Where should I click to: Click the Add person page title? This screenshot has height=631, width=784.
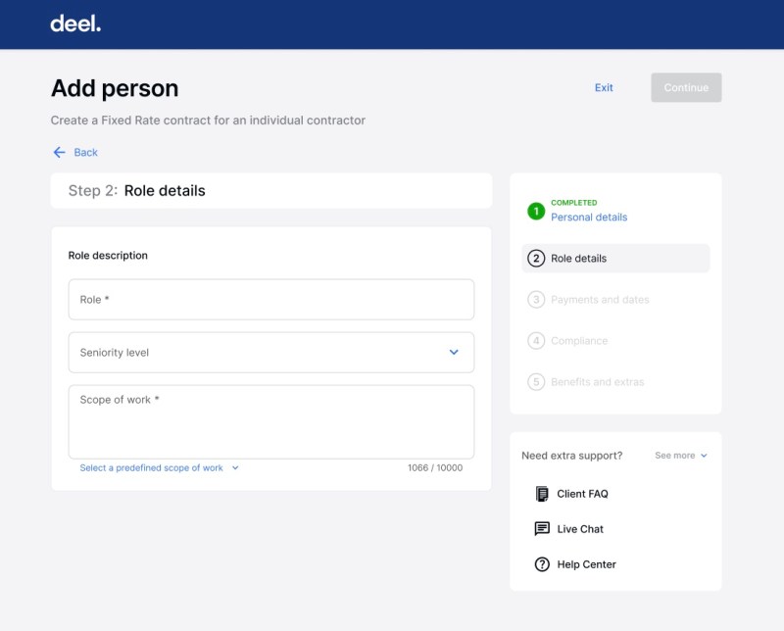115,88
